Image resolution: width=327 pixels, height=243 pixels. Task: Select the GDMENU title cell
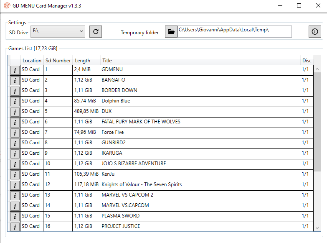(x=200, y=70)
